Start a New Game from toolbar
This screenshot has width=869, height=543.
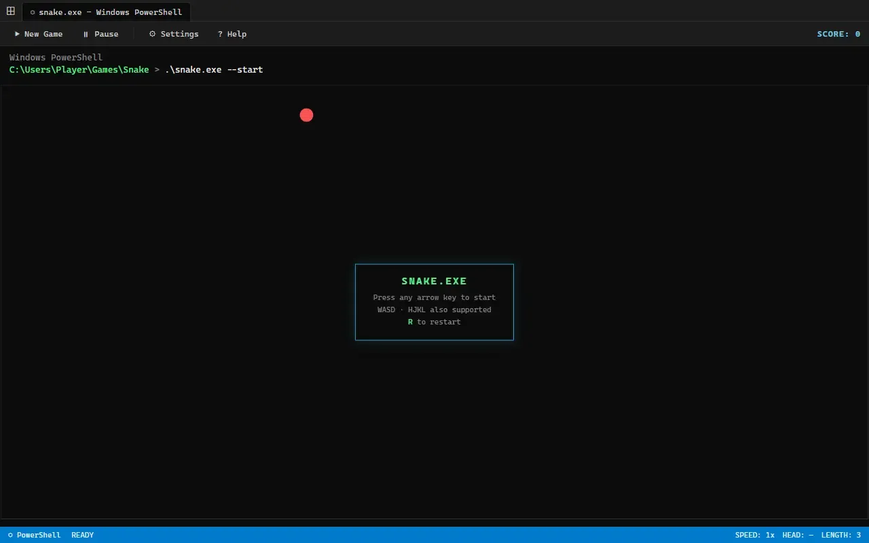pos(39,34)
